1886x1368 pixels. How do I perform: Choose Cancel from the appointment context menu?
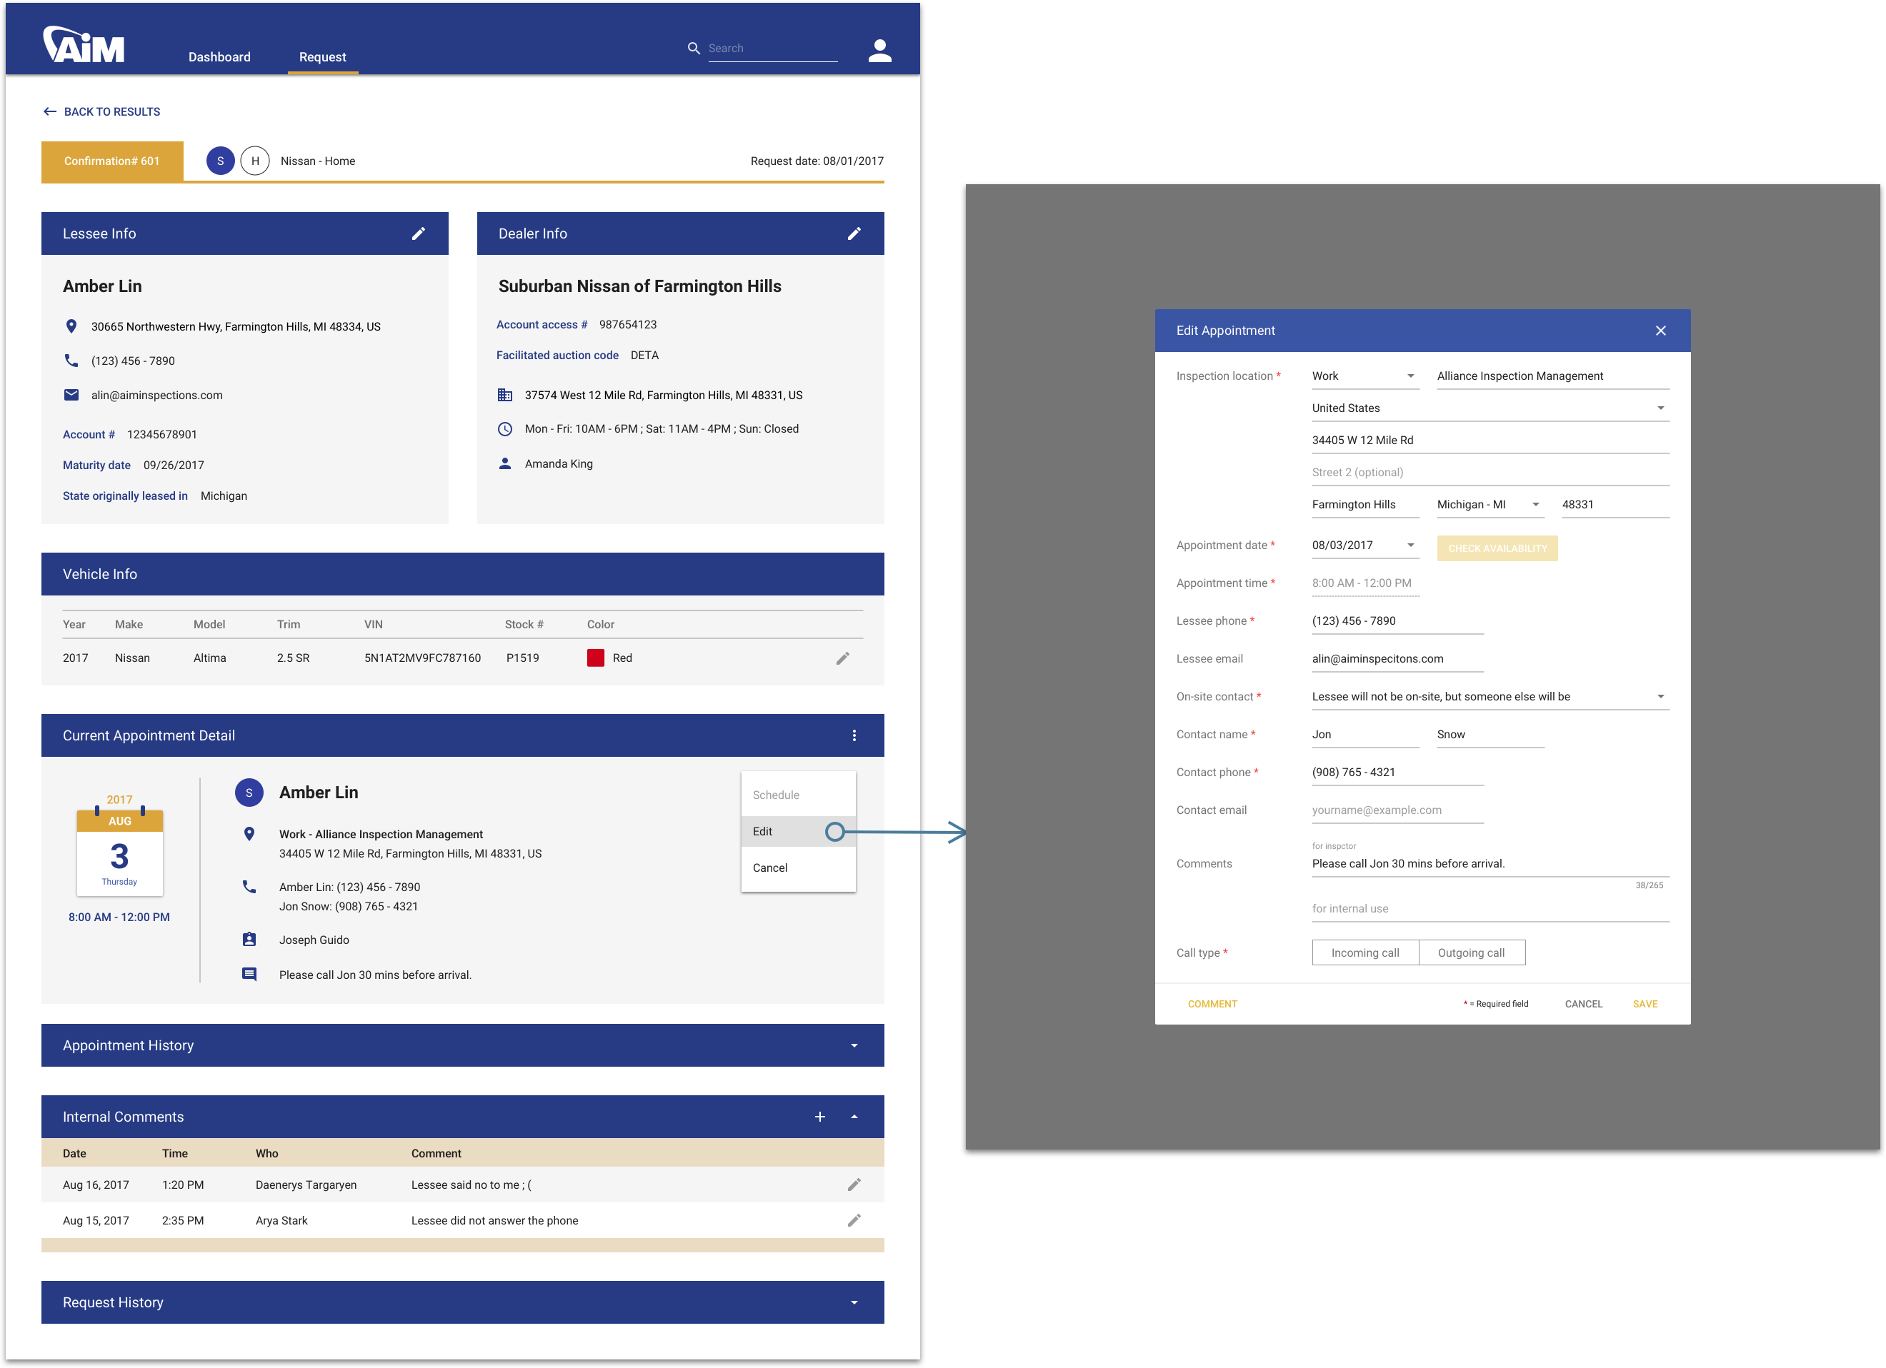(770, 867)
